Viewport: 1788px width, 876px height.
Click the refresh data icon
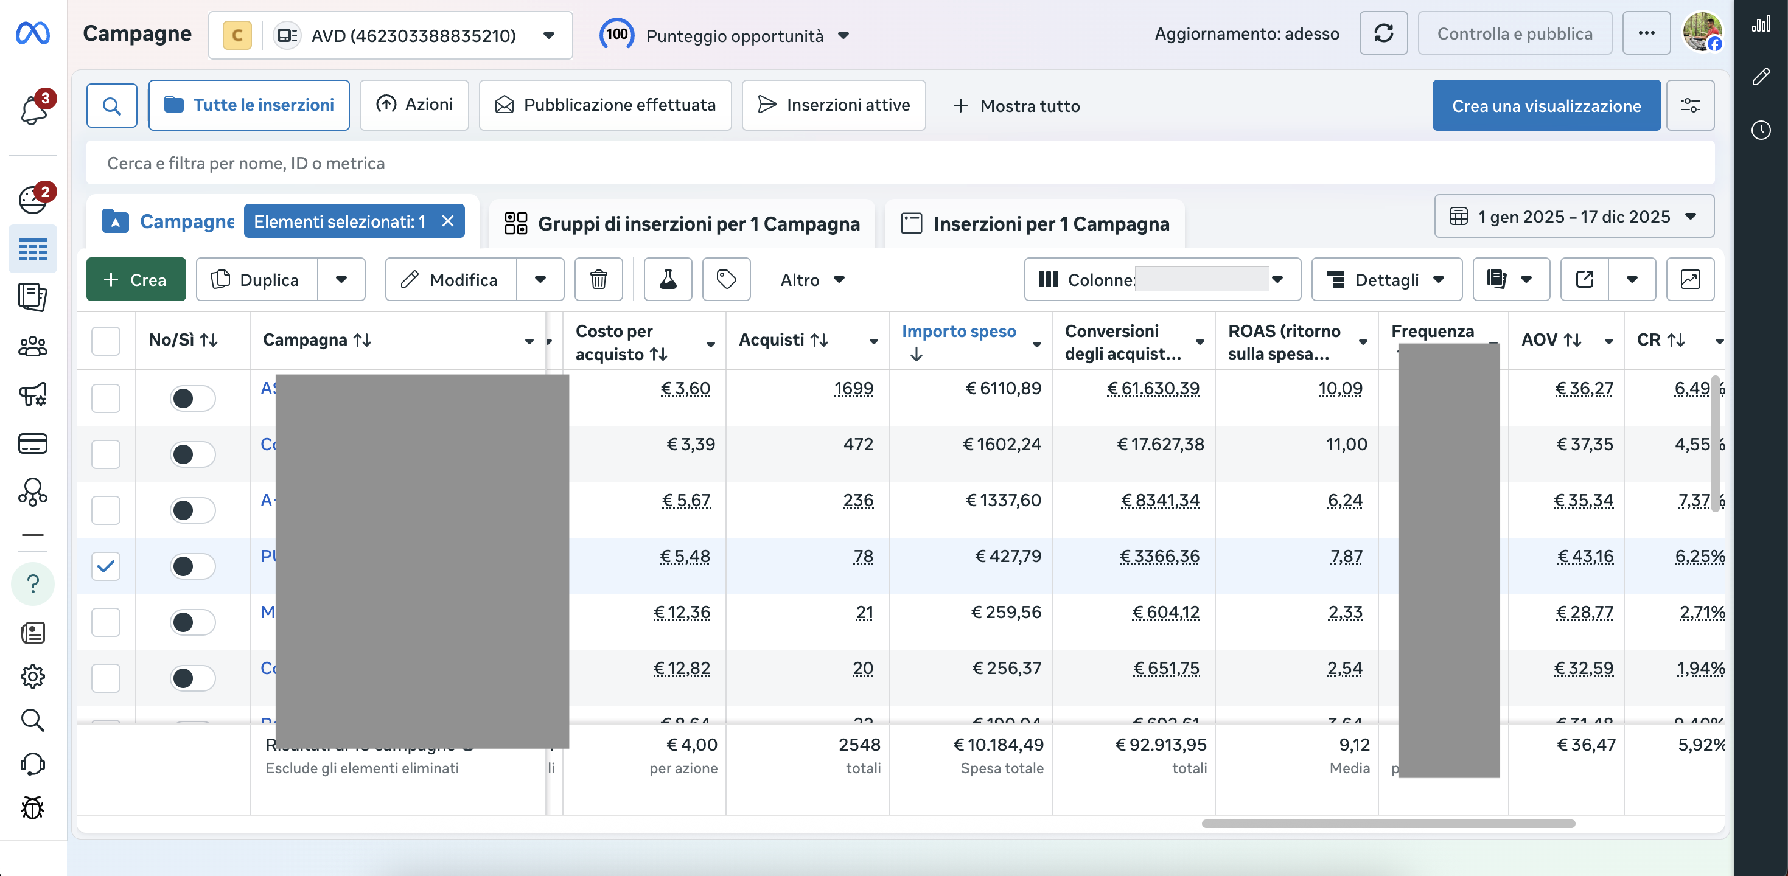pos(1383,33)
